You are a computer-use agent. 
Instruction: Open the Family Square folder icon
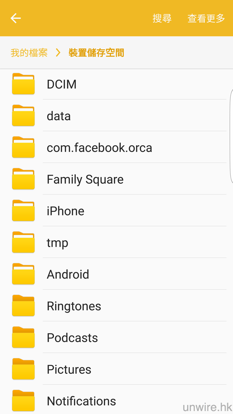(23, 179)
